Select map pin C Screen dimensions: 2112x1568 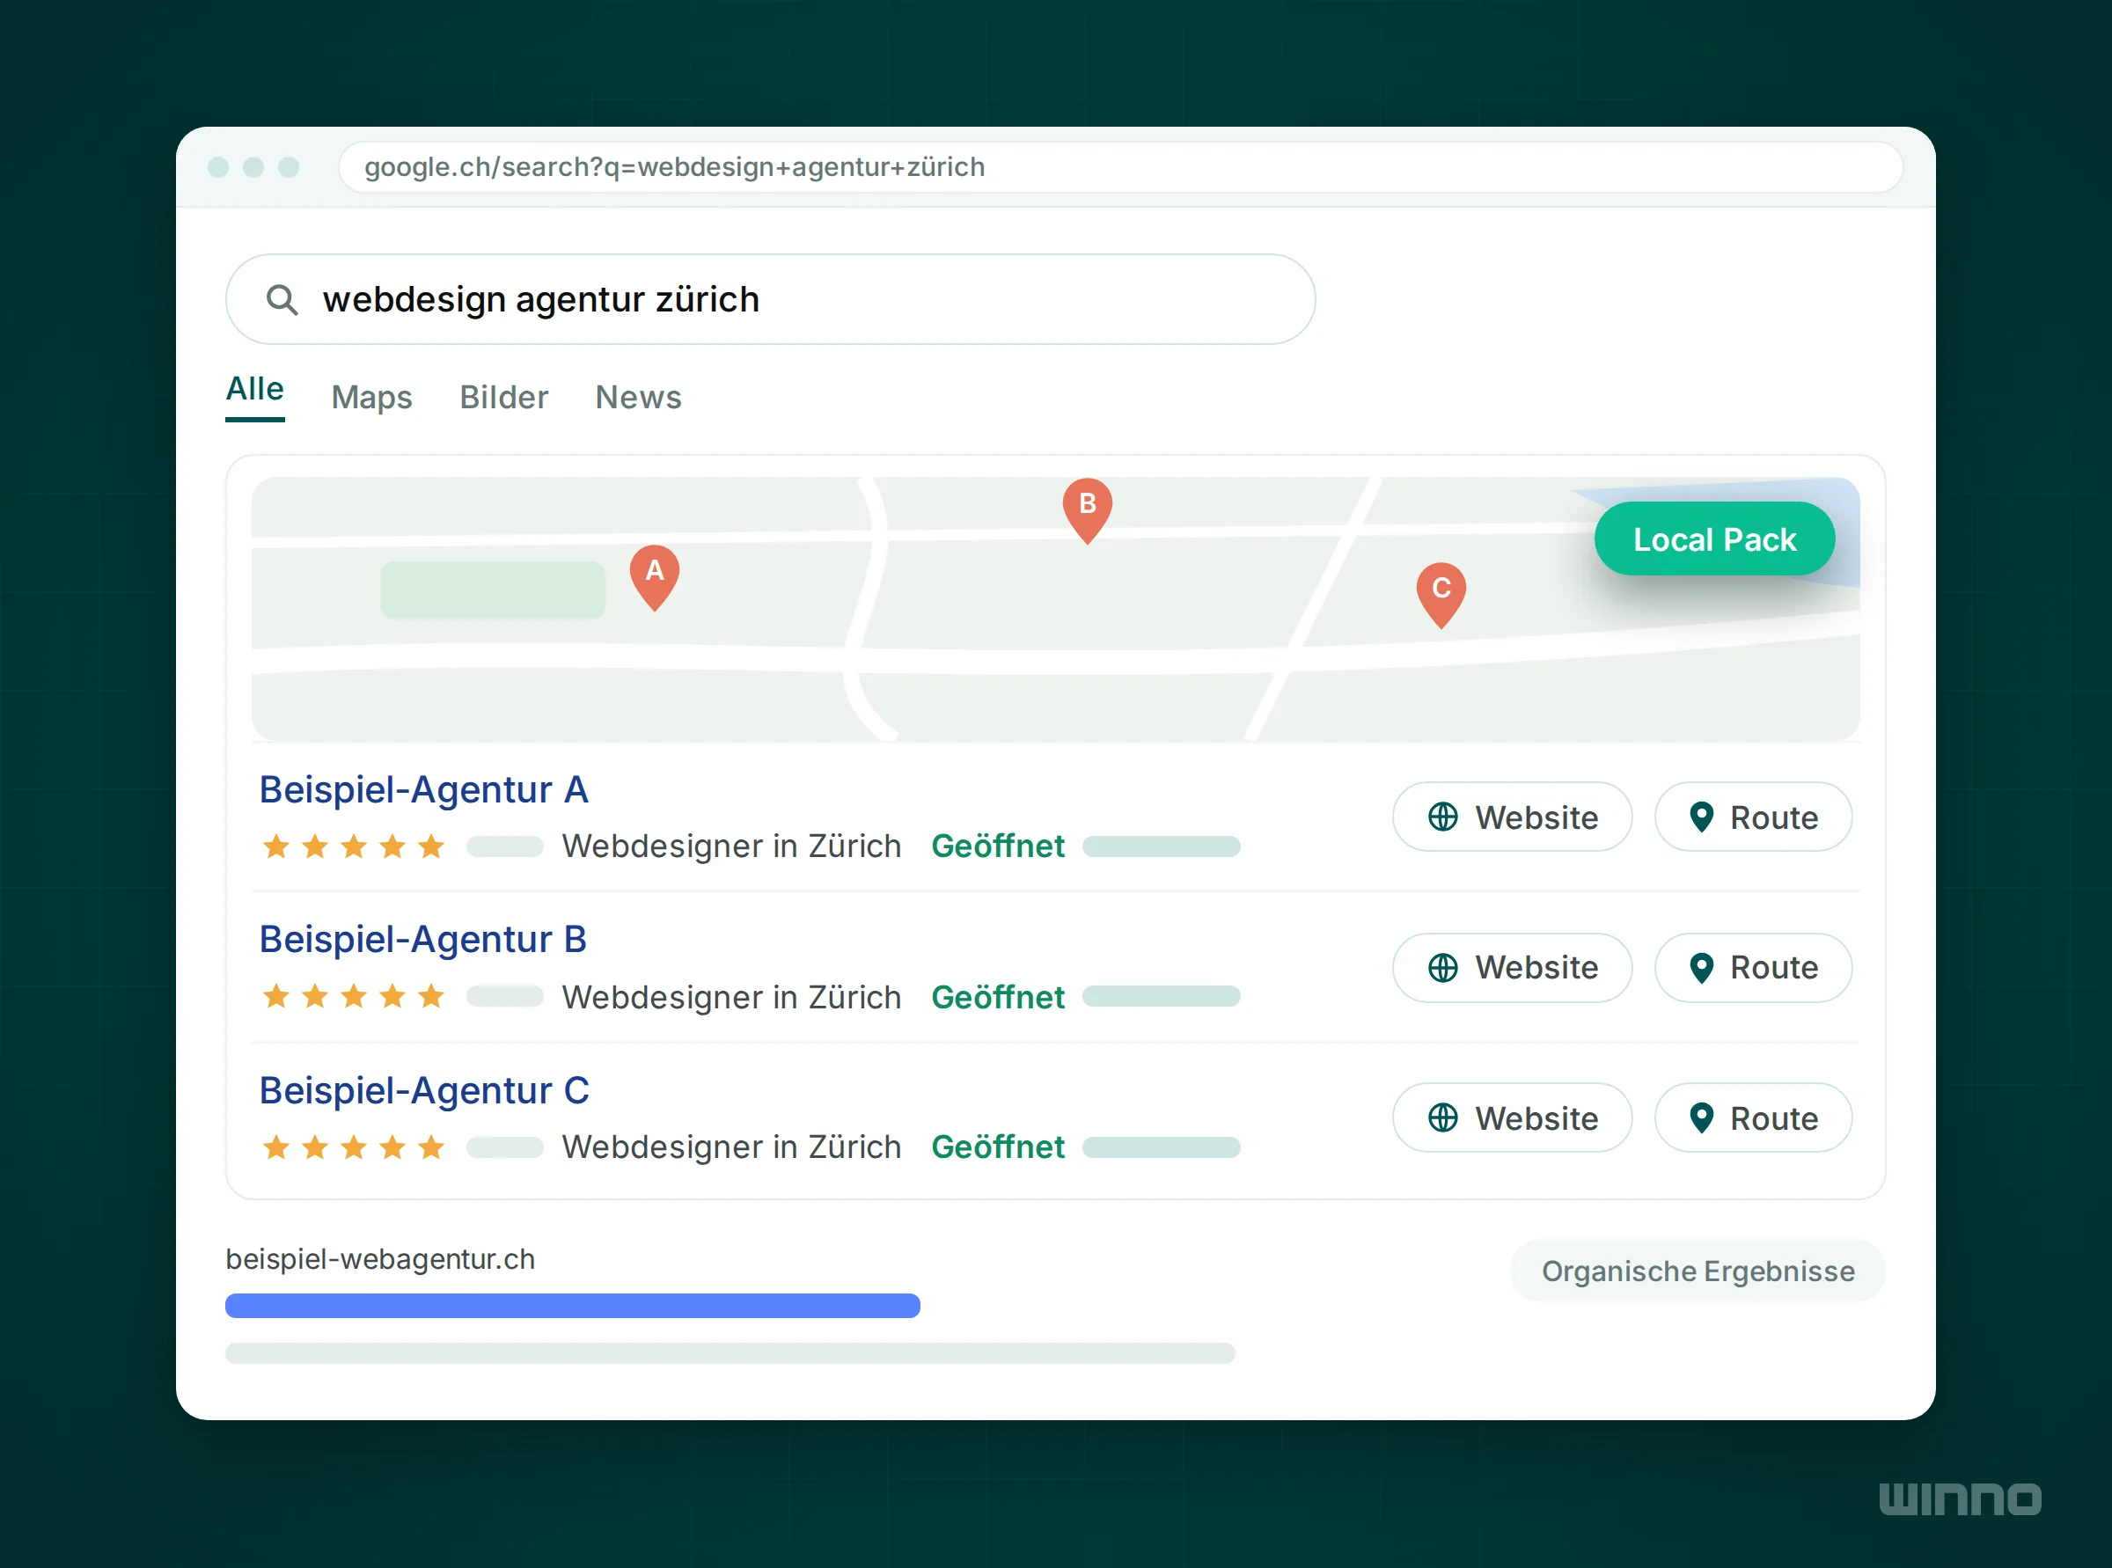click(x=1441, y=595)
